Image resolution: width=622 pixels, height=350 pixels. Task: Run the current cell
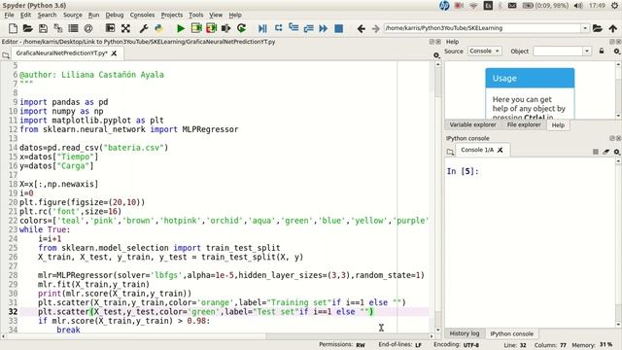click(196, 28)
